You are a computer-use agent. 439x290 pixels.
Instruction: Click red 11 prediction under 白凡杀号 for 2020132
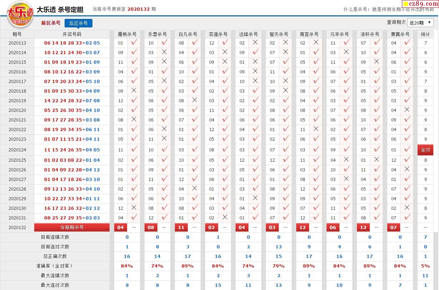click(x=181, y=227)
